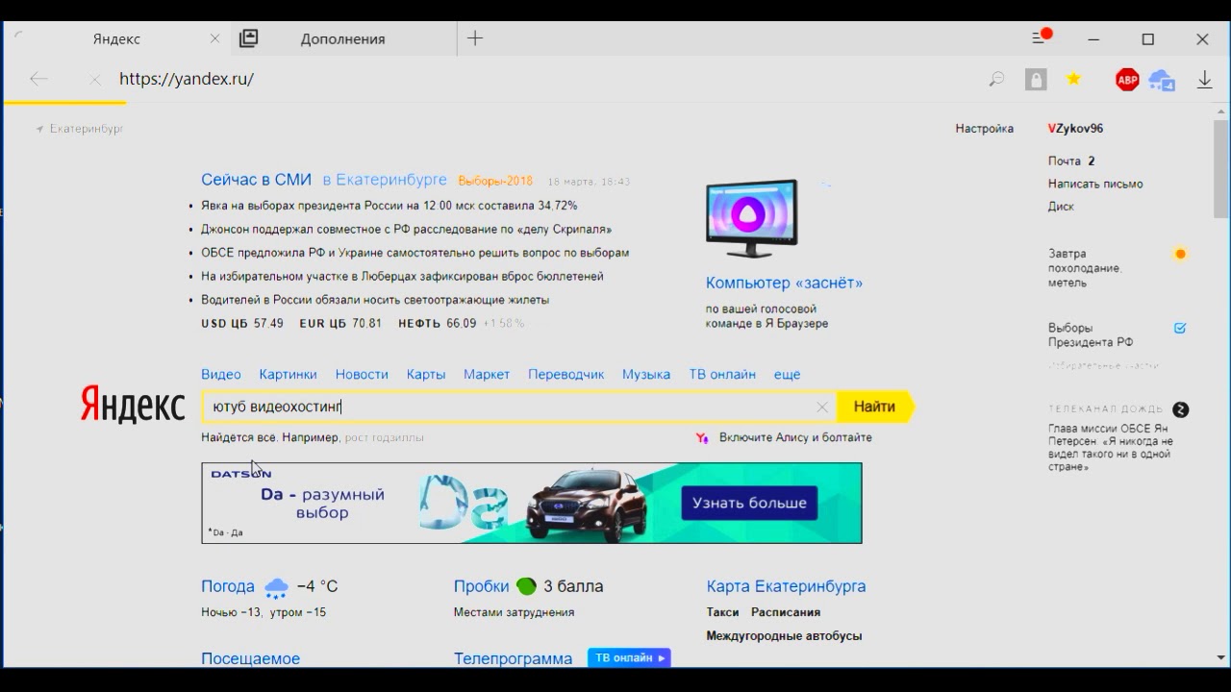
Task: Click the snow cloud weather icon
Action: click(x=277, y=587)
